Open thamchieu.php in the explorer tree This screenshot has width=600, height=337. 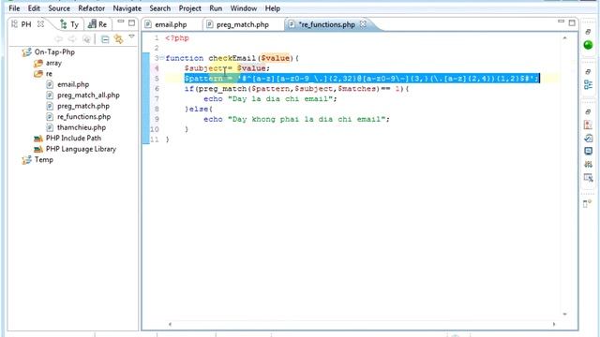pos(82,127)
